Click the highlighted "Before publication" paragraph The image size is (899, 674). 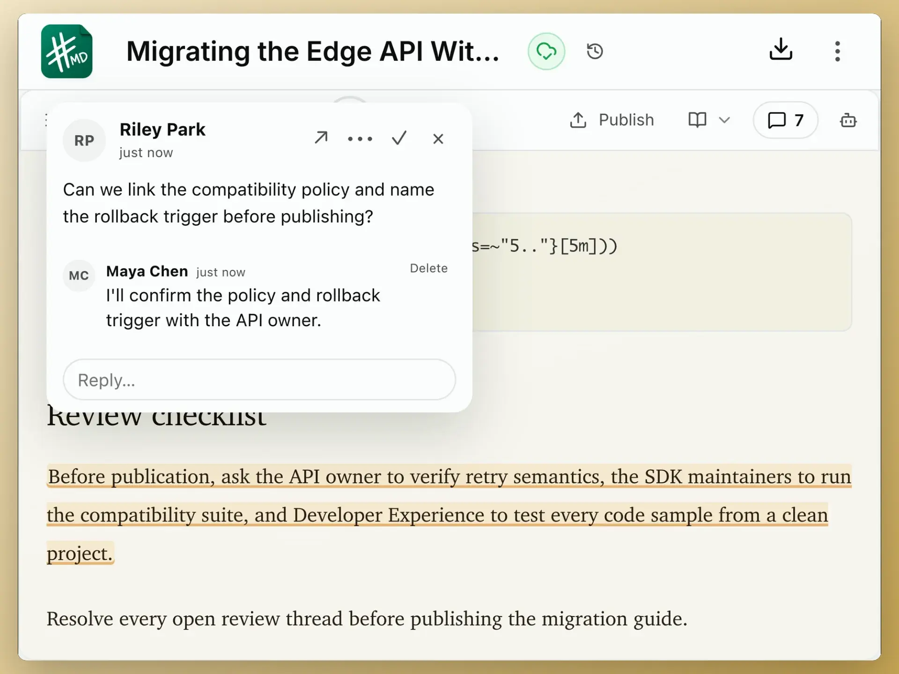[x=449, y=515]
